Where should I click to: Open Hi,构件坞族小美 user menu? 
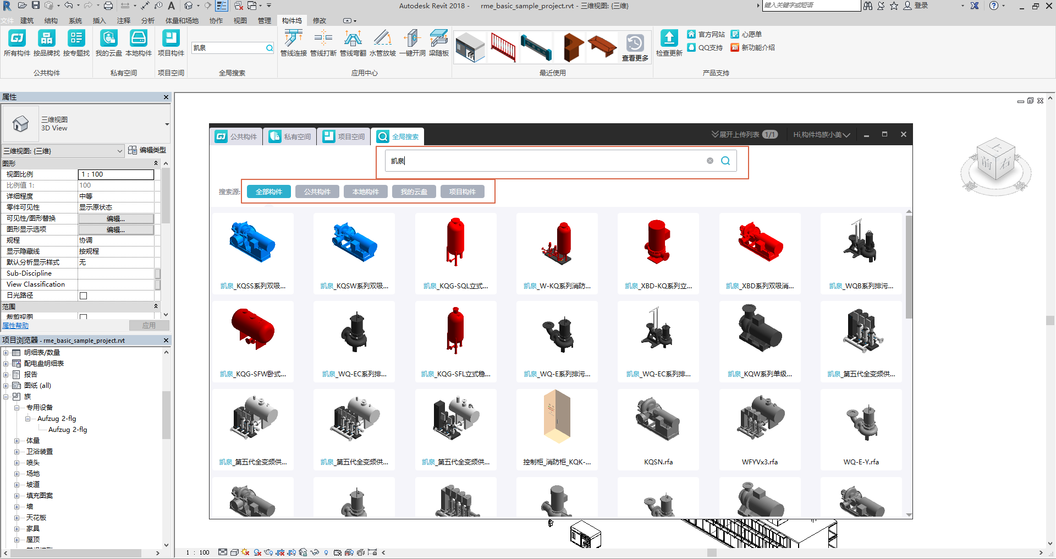(822, 134)
